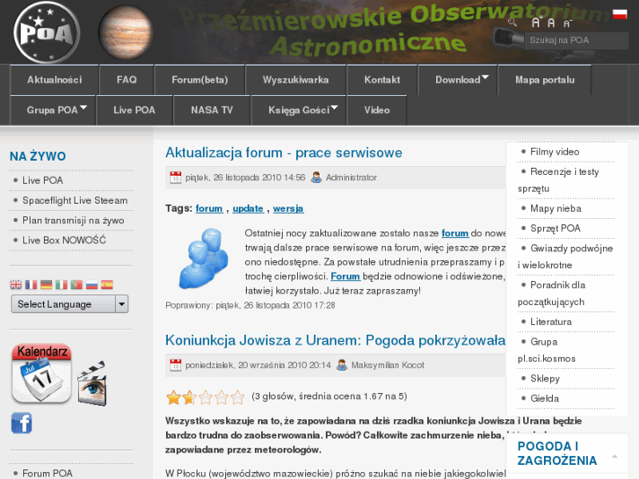
Task: Select the Portuguese flag language icon
Action: (x=76, y=285)
